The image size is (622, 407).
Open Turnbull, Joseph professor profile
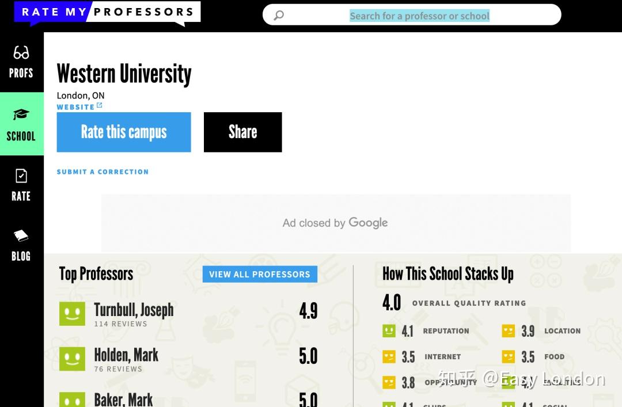(x=134, y=310)
